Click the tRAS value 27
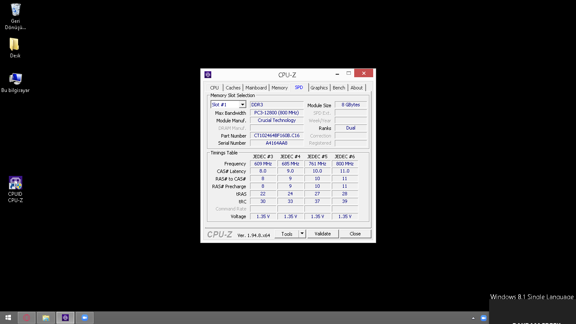The height and width of the screenshot is (324, 576). click(x=318, y=194)
